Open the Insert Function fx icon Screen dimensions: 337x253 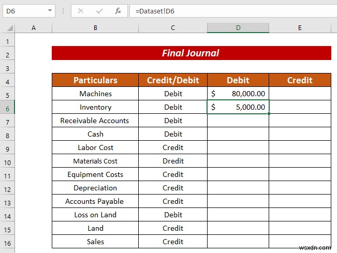118,11
